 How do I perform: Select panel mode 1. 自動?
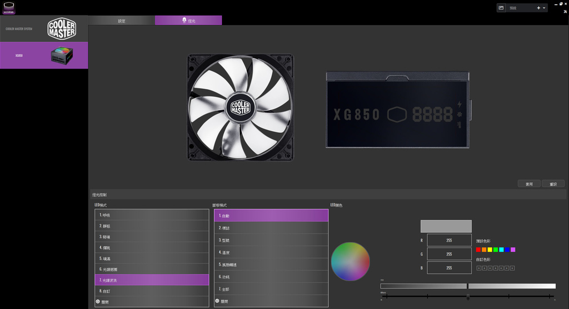click(271, 215)
